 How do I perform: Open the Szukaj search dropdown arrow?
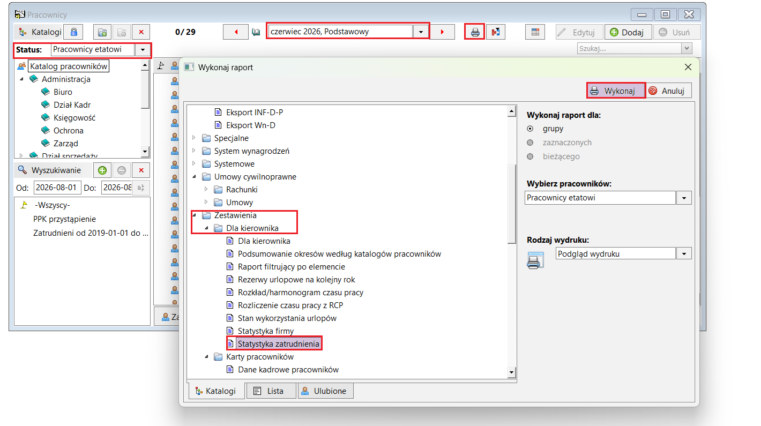click(687, 49)
